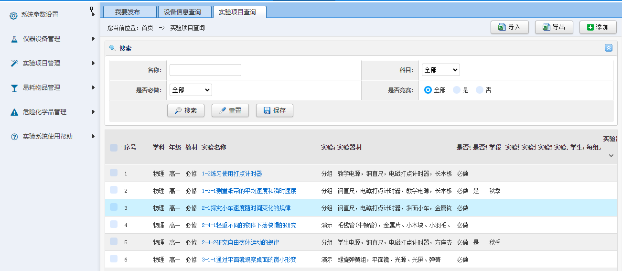Select the 是 radio button for 是否竞赛
Viewport: 622px width, 271px height.
(457, 90)
